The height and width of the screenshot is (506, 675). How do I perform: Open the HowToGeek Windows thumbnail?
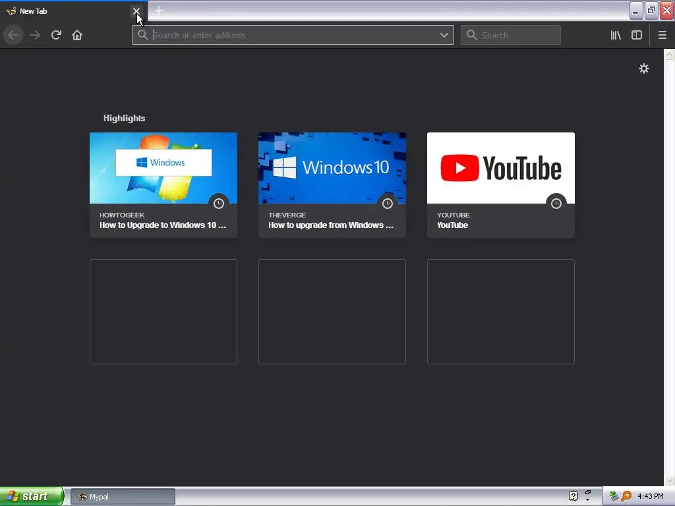163,168
